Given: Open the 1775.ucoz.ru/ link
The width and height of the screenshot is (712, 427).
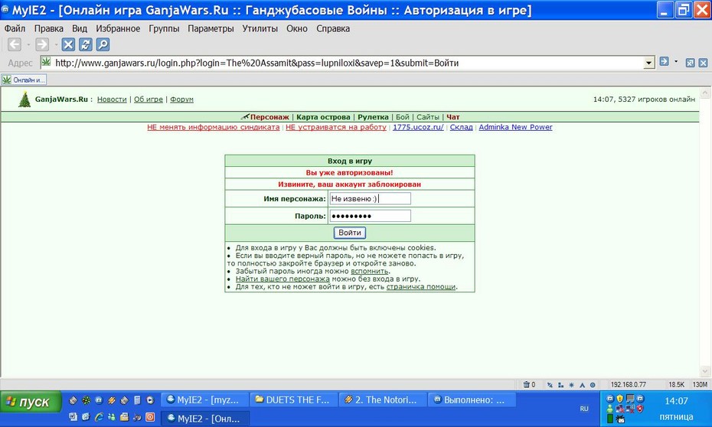Looking at the screenshot, I should point(418,127).
